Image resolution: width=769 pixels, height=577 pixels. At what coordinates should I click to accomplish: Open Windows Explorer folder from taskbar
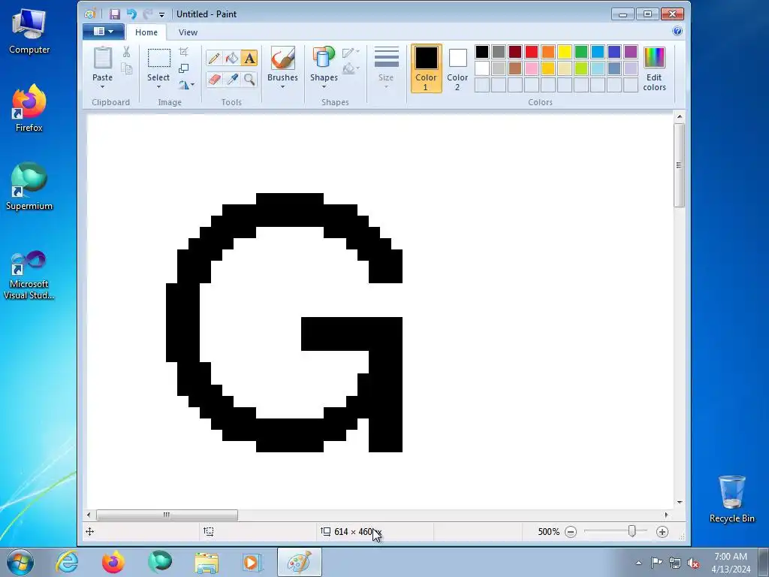(207, 562)
